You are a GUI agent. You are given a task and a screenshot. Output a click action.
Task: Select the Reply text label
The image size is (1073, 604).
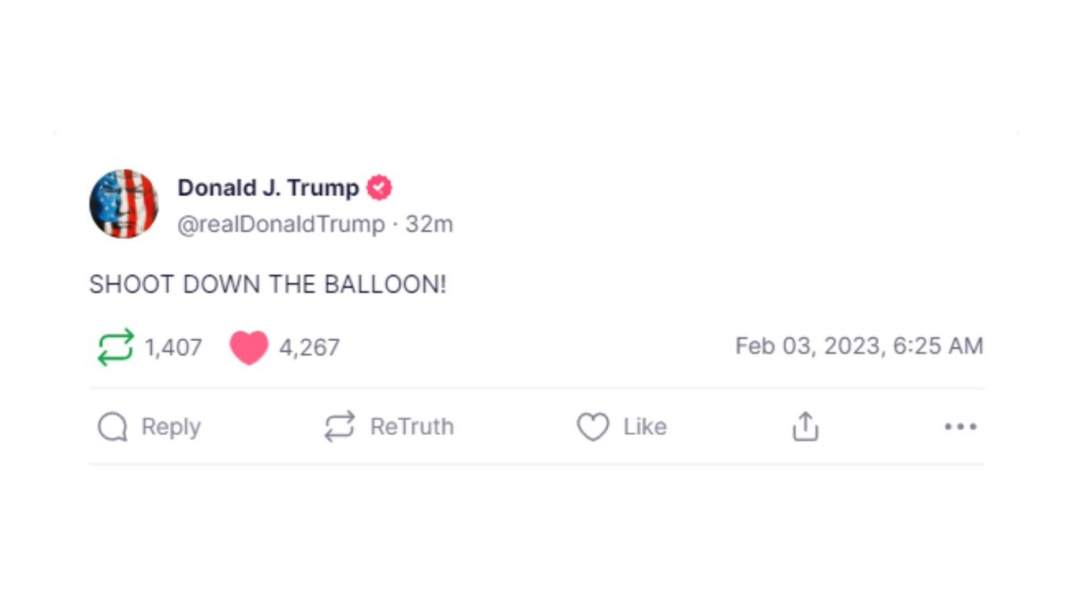pyautogui.click(x=171, y=427)
